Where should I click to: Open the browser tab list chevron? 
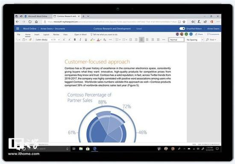[x=88, y=16]
